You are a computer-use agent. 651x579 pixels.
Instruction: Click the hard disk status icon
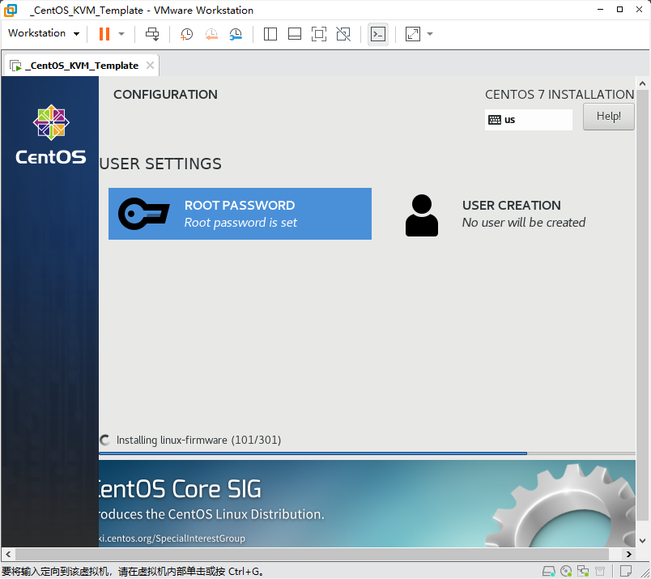tap(549, 572)
